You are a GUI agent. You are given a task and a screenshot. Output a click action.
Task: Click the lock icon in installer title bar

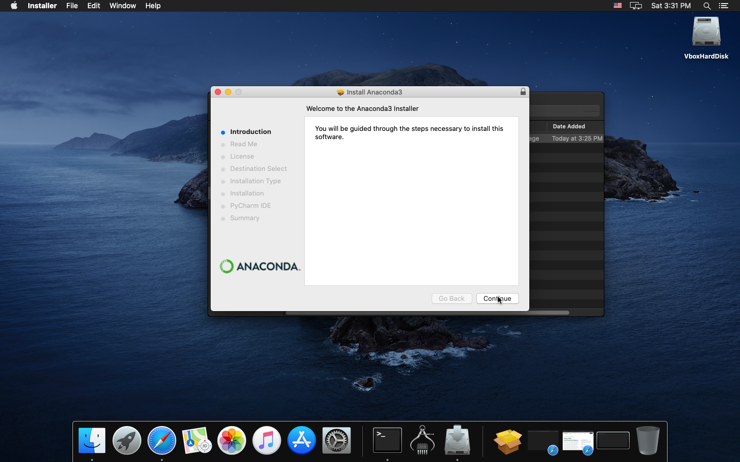click(x=523, y=91)
